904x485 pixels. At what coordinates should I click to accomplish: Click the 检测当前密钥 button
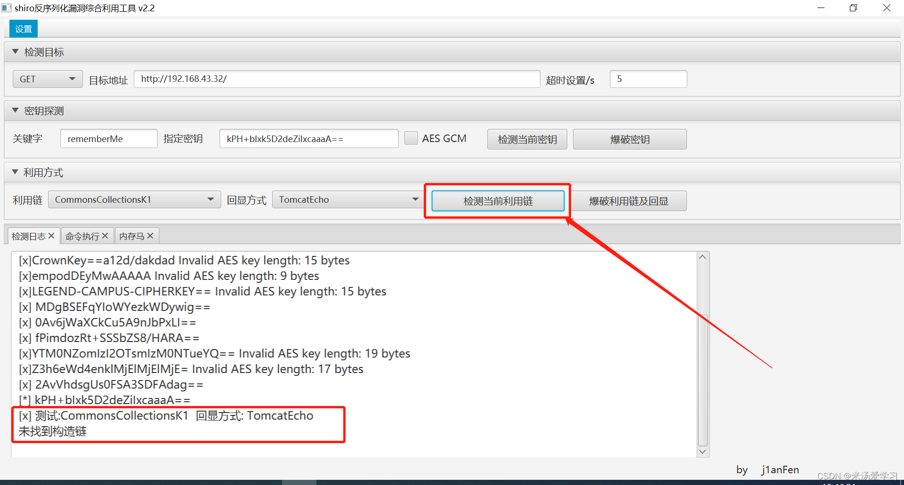tap(527, 139)
